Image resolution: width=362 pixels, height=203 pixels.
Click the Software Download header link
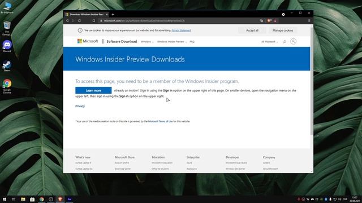(122, 41)
